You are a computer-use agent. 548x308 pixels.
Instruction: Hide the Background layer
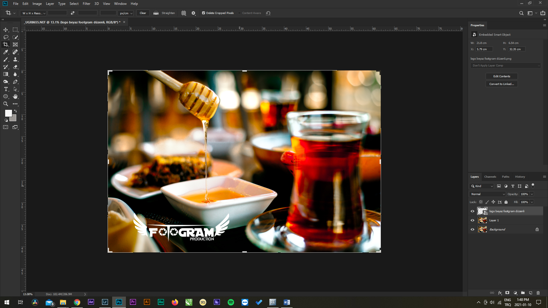[473, 229]
